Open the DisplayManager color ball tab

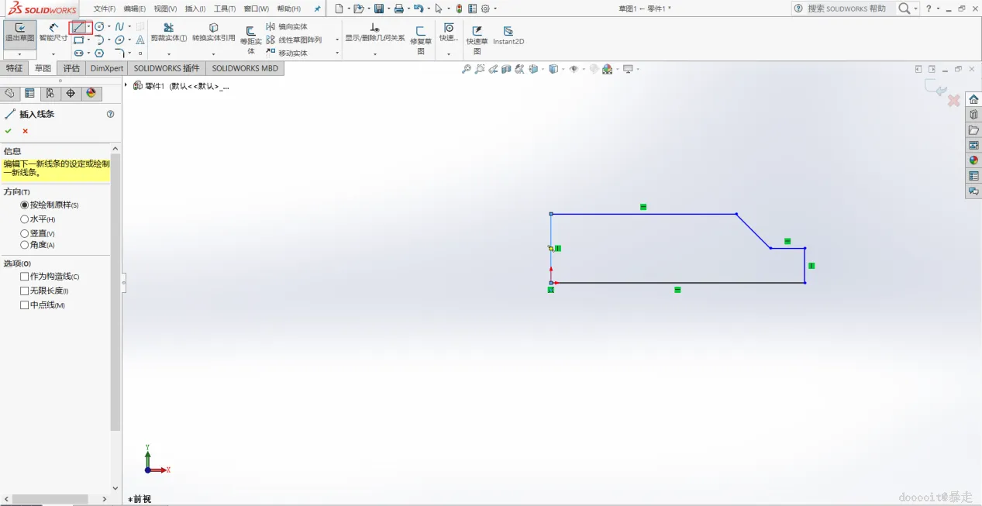[91, 93]
